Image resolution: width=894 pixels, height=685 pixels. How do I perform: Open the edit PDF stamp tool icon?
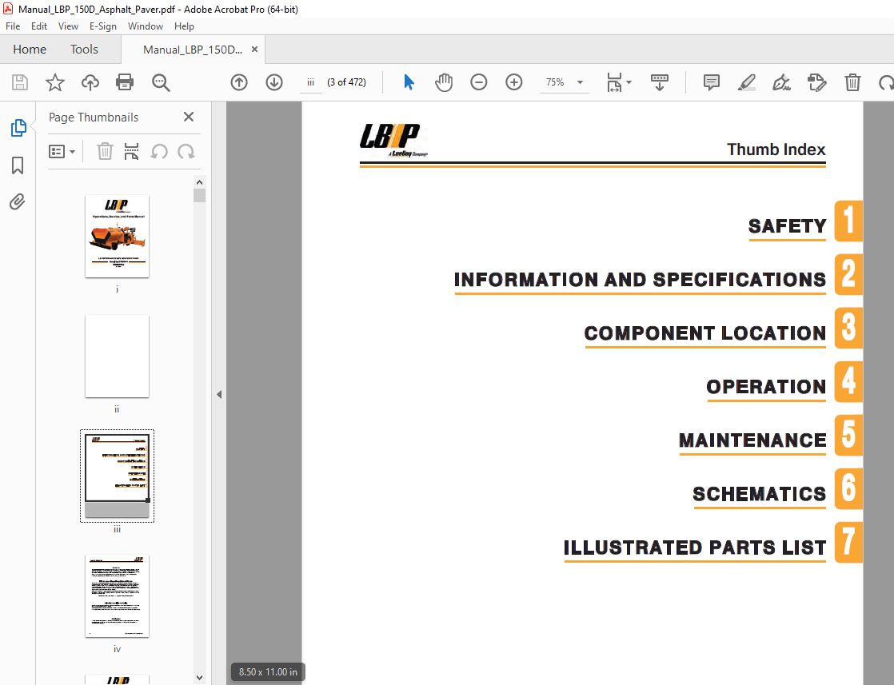point(817,82)
